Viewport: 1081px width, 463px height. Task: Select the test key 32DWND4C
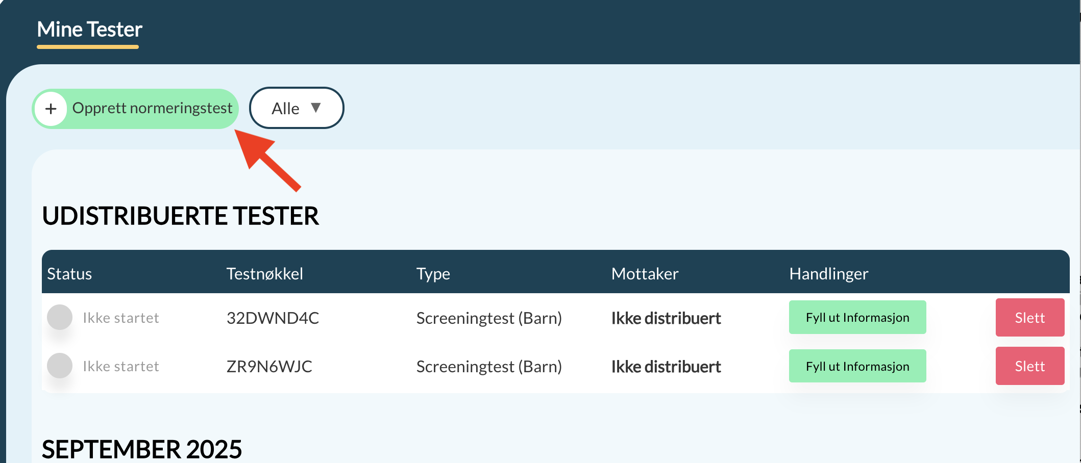(273, 318)
